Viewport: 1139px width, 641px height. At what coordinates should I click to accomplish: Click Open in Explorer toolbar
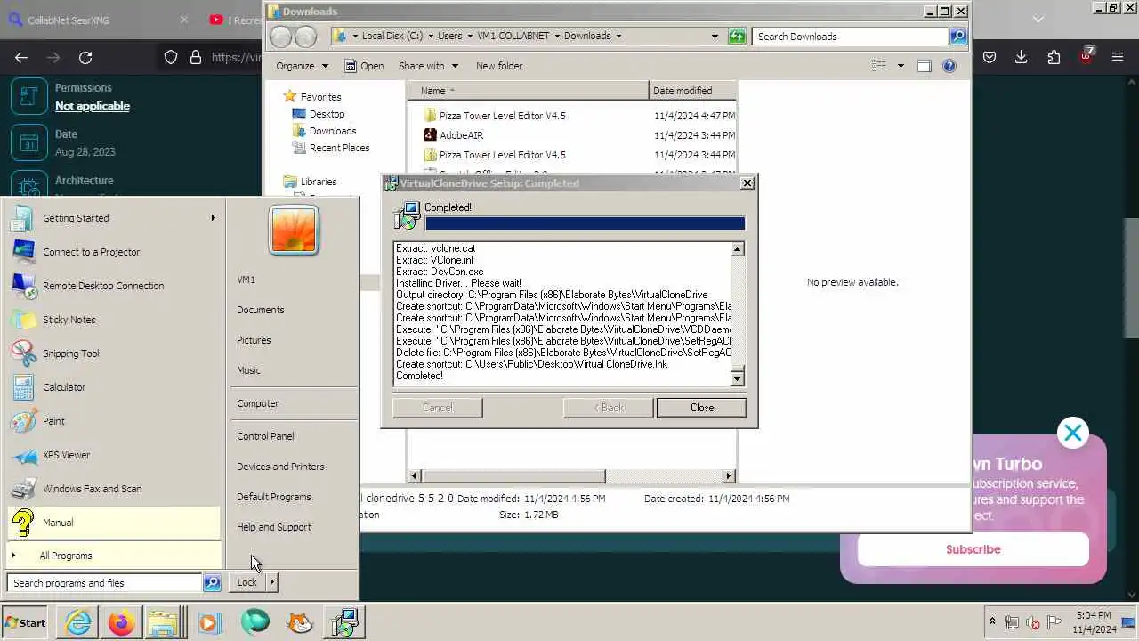click(x=364, y=66)
